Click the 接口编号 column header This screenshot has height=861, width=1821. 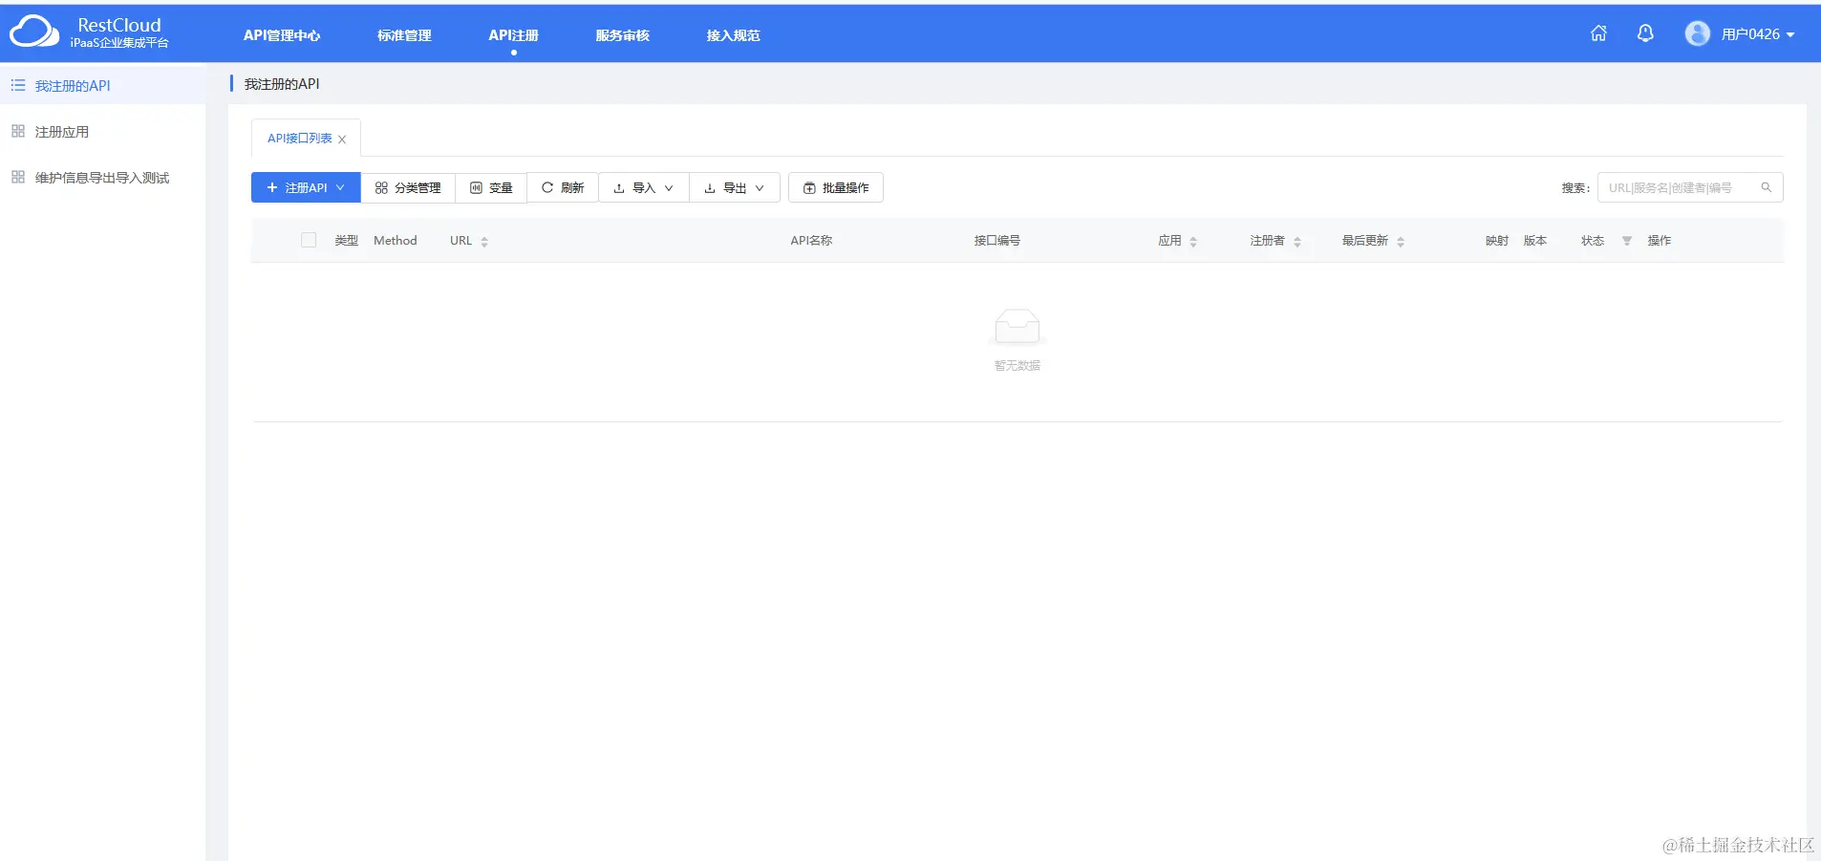tap(996, 241)
